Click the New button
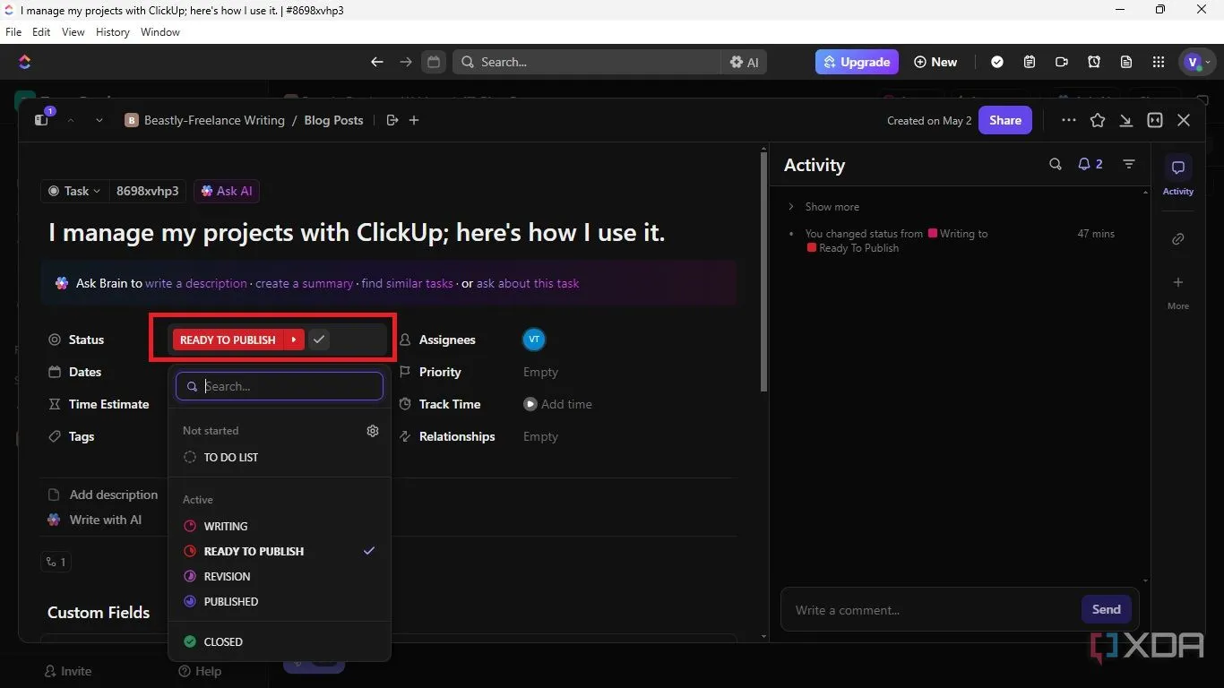1224x688 pixels. click(x=935, y=62)
